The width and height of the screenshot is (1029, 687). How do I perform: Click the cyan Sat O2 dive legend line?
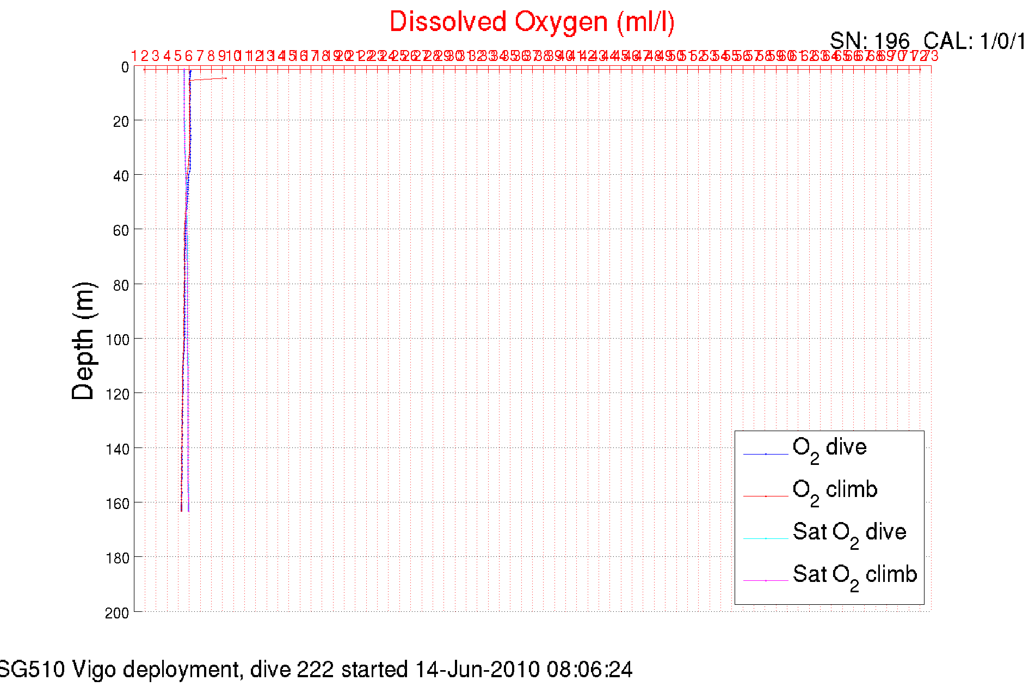(x=765, y=538)
